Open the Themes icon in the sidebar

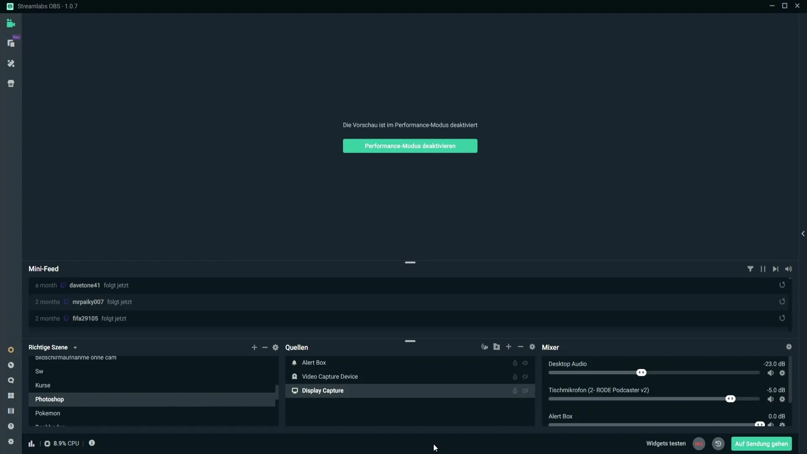(11, 63)
